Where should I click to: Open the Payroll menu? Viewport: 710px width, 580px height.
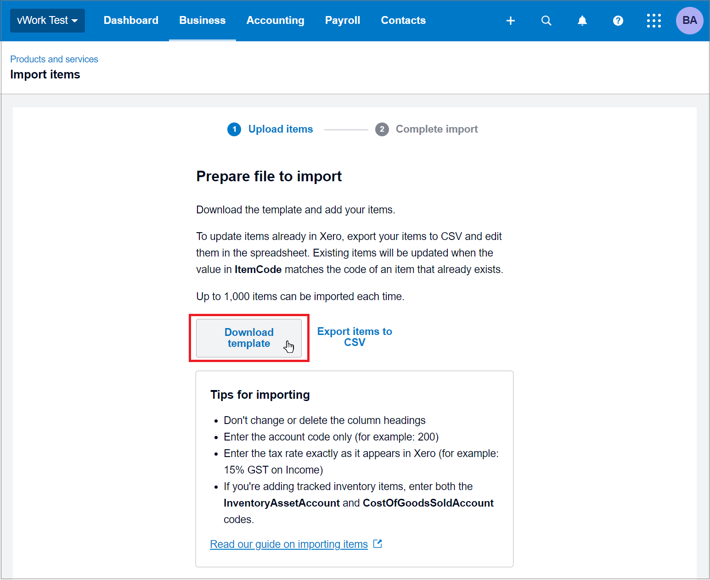coord(343,21)
